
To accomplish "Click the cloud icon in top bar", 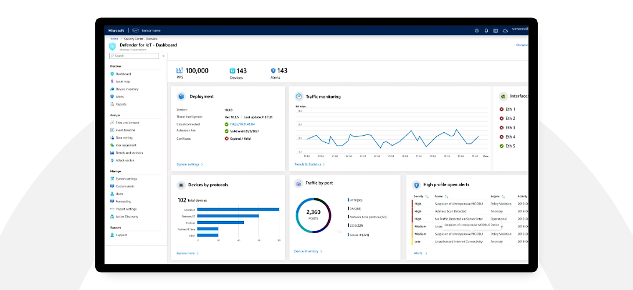I will click(x=505, y=30).
